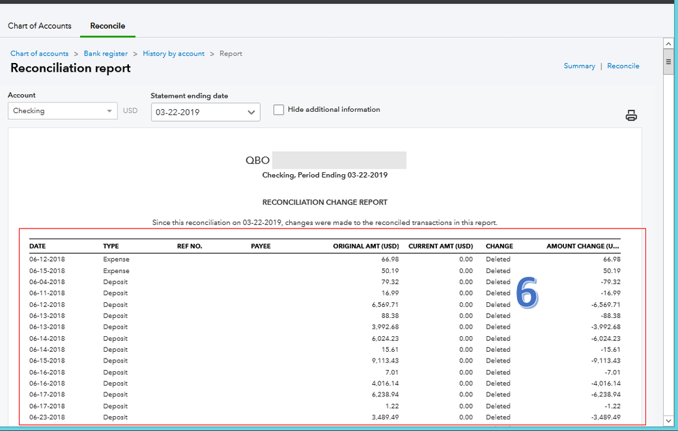Print the reconciliation report
The image size is (678, 431).
coord(631,116)
